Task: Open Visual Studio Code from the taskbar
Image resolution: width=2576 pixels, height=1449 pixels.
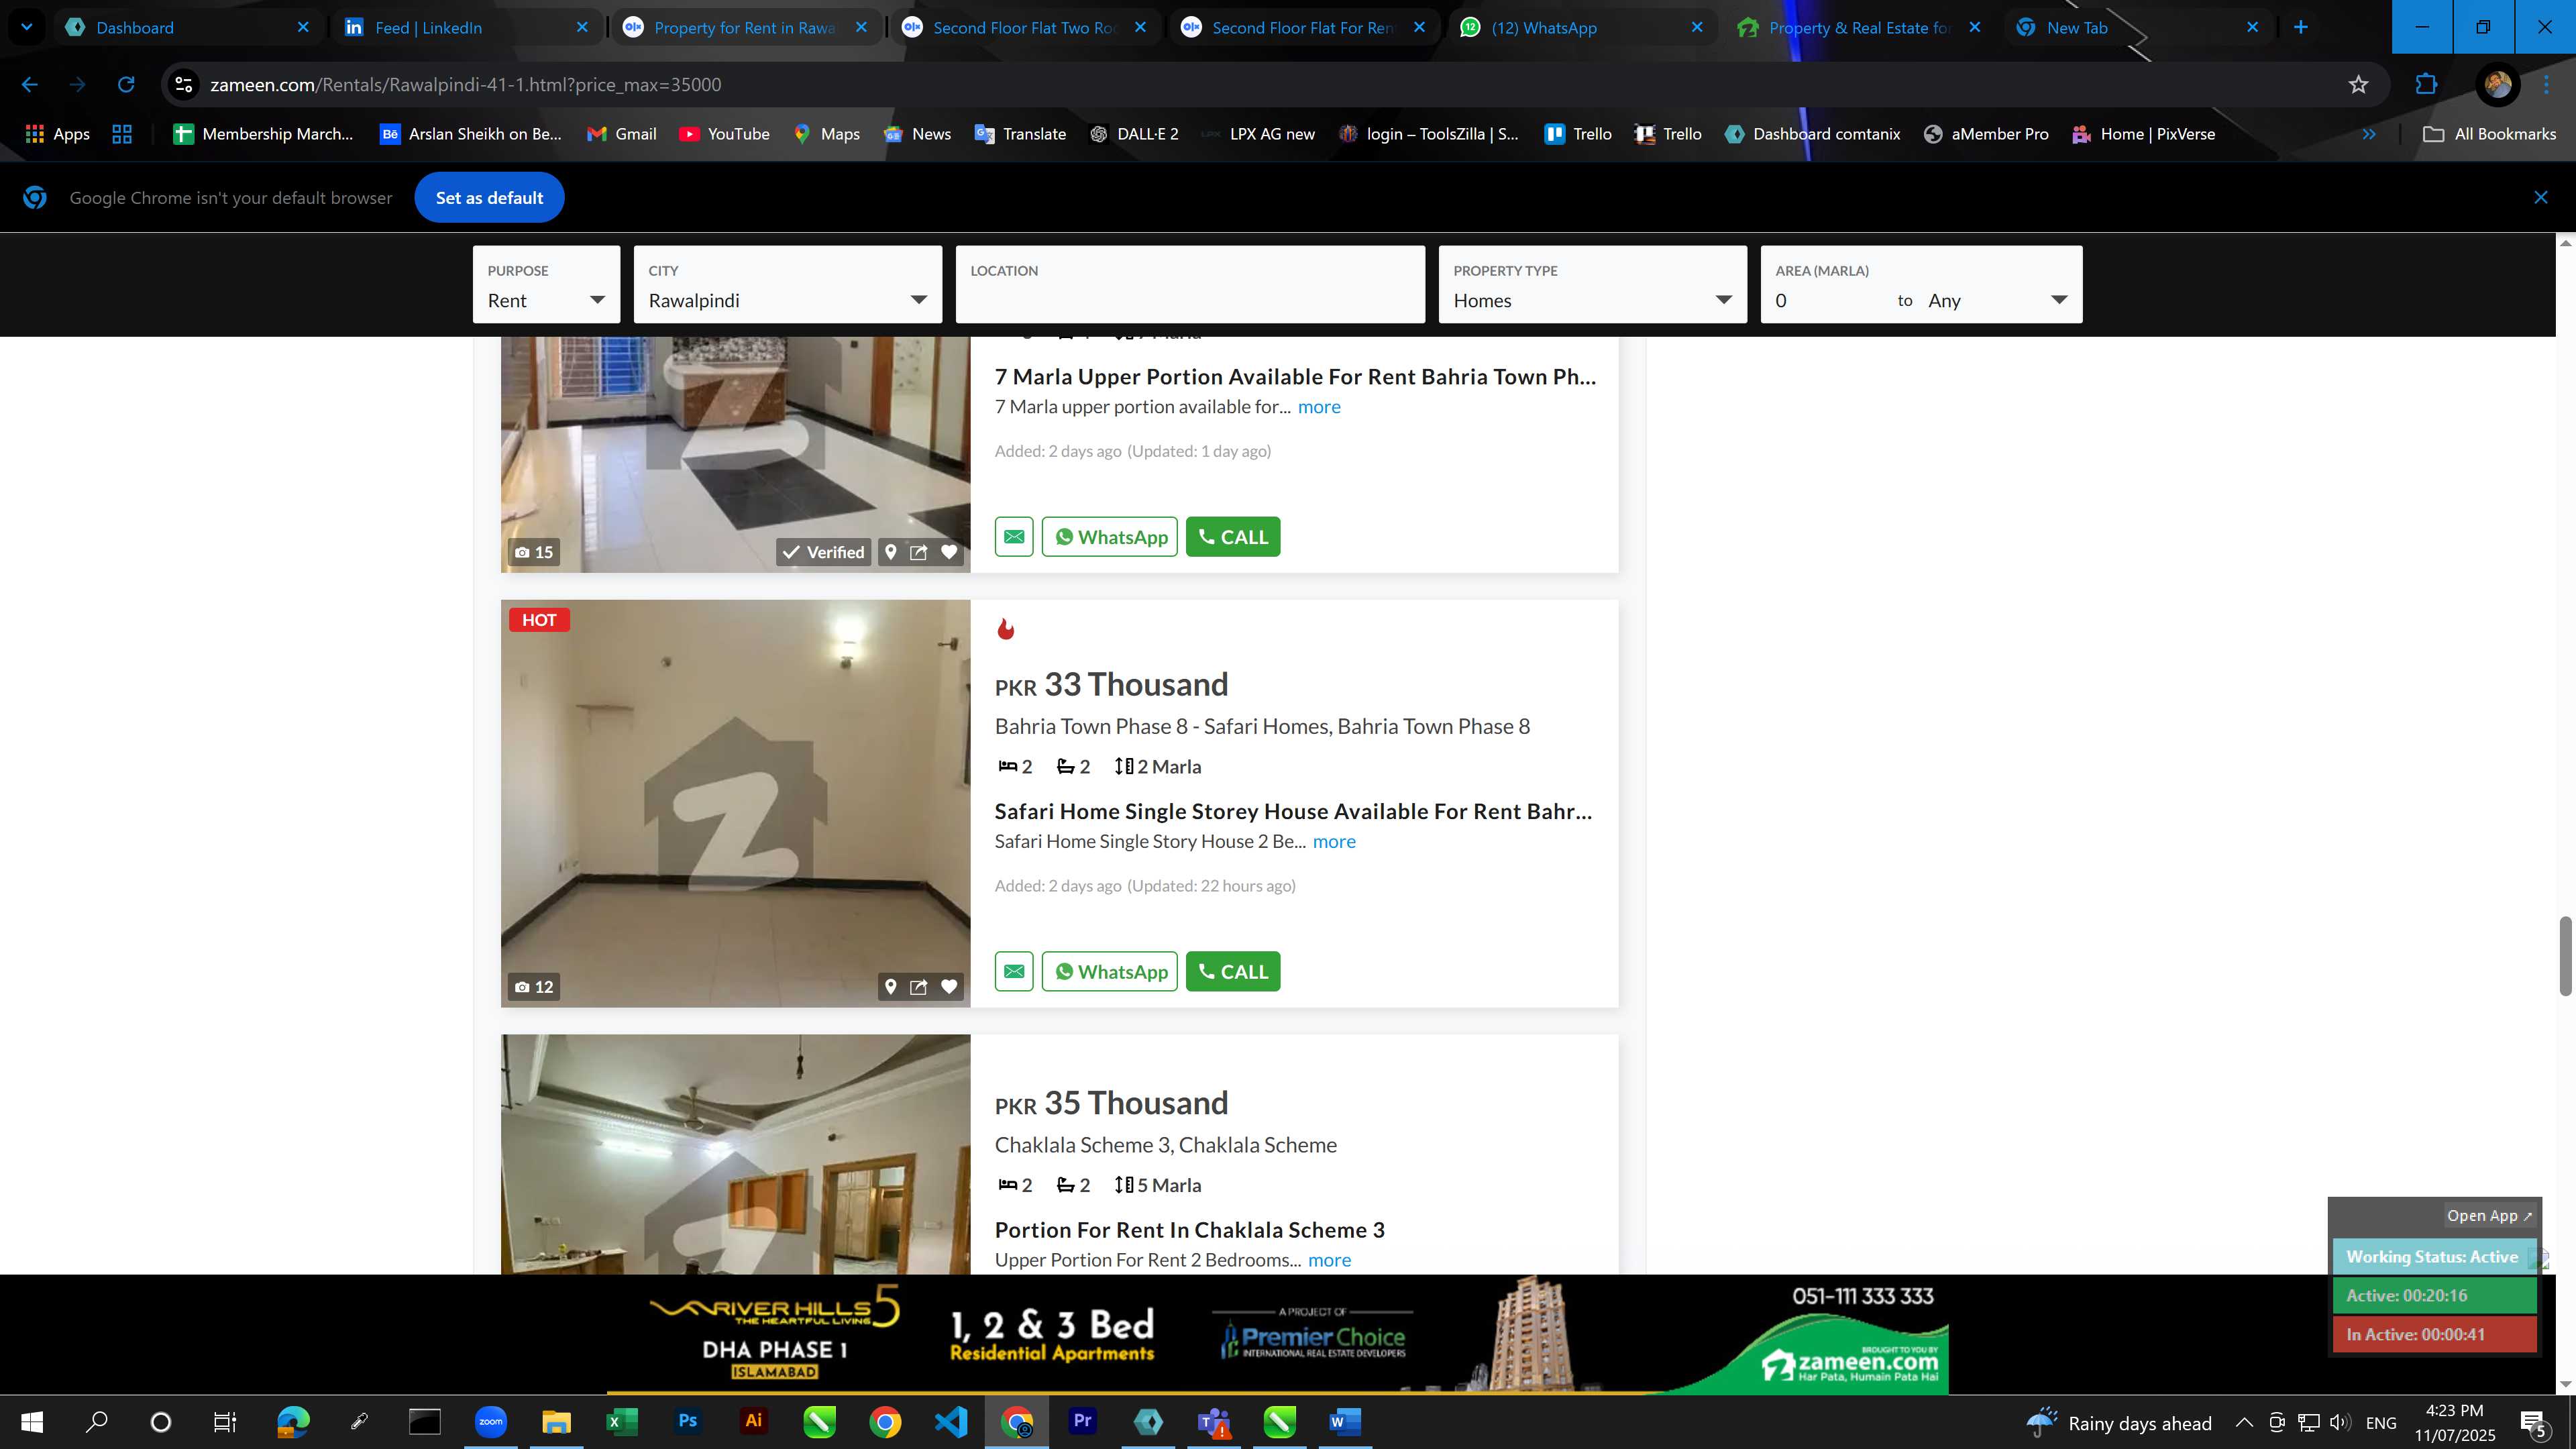Action: pyautogui.click(x=951, y=1422)
